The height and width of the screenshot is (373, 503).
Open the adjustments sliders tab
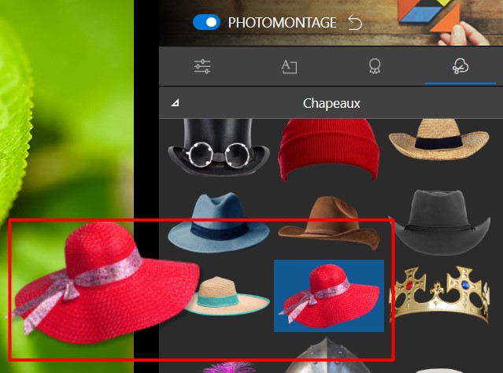point(202,66)
